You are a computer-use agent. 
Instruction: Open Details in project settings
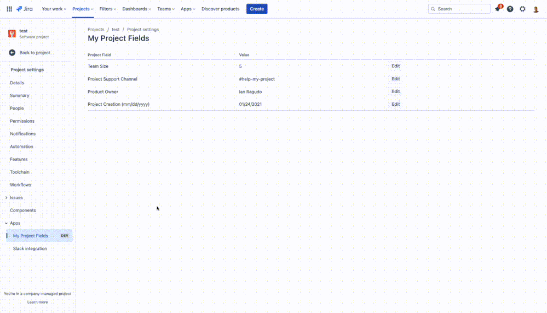[x=17, y=83]
